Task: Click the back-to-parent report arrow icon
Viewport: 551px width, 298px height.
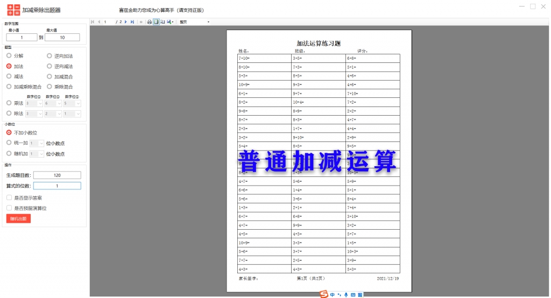Action: tap(142, 22)
